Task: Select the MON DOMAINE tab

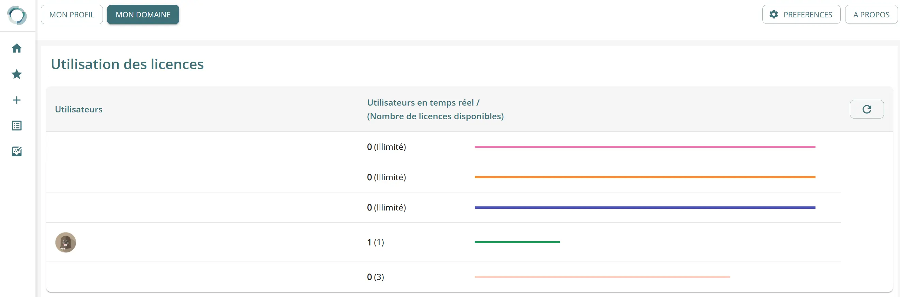Action: point(143,15)
